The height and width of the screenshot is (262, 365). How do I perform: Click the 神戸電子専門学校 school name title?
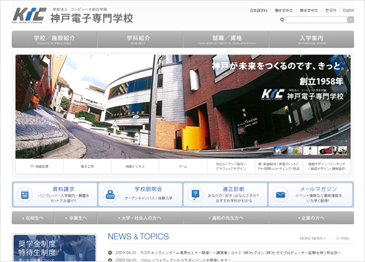(92, 18)
